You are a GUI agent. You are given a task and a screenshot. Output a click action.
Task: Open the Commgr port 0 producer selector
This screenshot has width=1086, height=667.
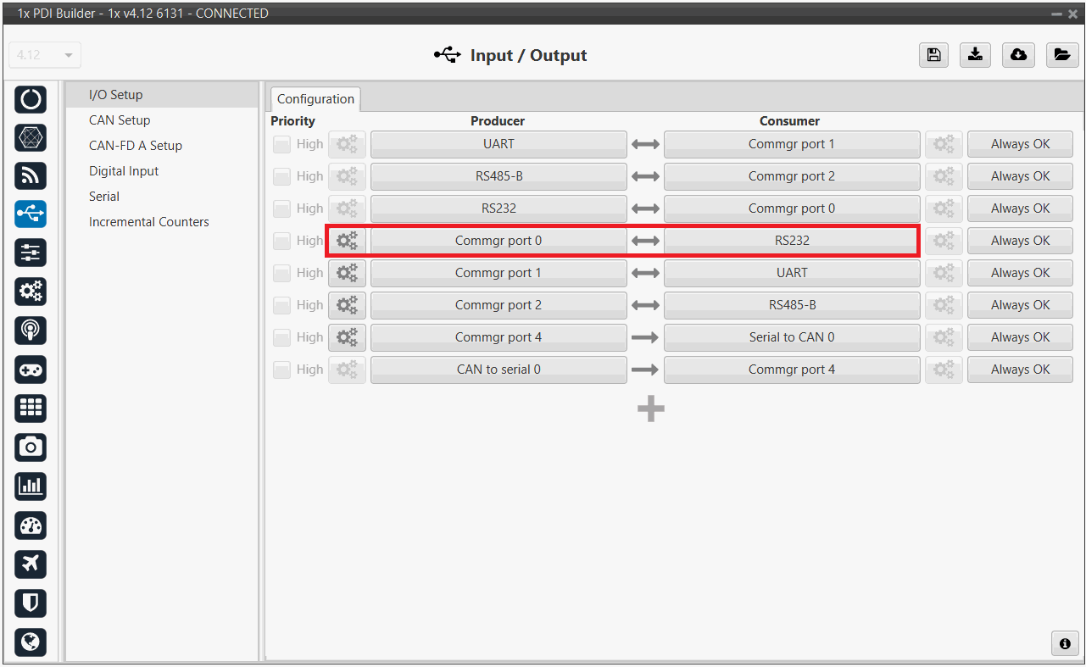click(498, 241)
